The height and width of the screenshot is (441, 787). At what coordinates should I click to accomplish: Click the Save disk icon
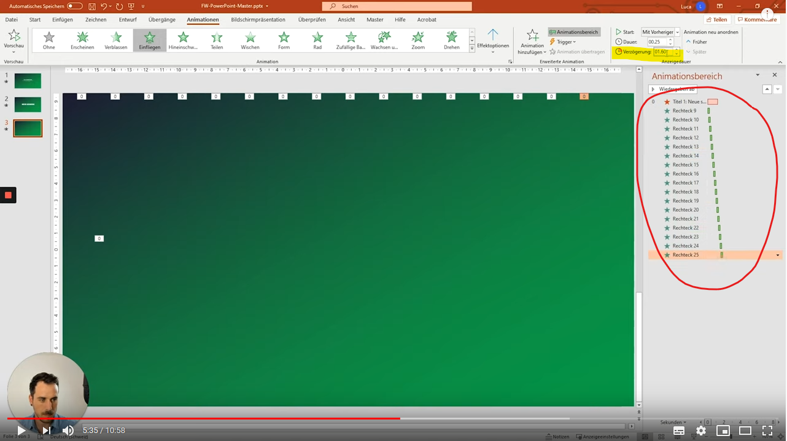point(91,6)
